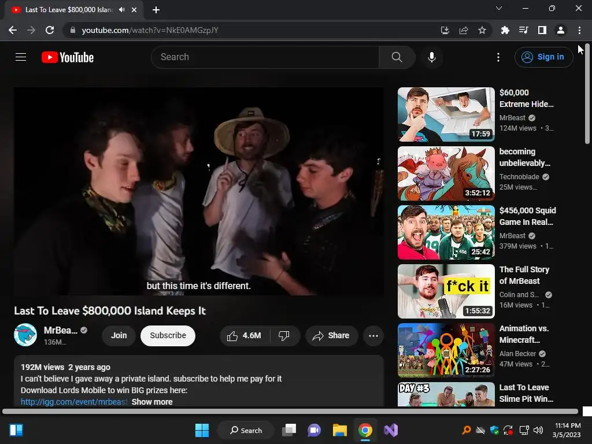Screen dimensions: 592x444
Task: Open Chrome profile icon
Action: [x=561, y=30]
